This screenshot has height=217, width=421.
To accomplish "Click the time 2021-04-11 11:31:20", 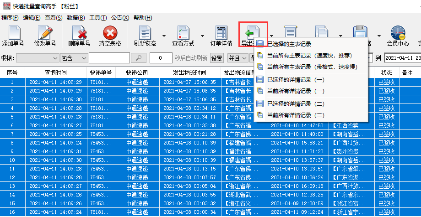I will [x=297, y=151].
